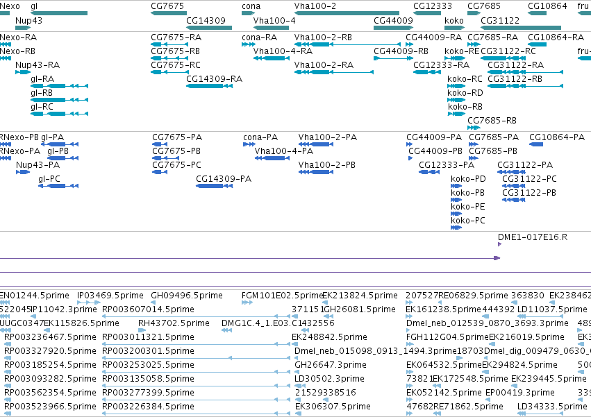Select the koko gene label

coord(453,21)
